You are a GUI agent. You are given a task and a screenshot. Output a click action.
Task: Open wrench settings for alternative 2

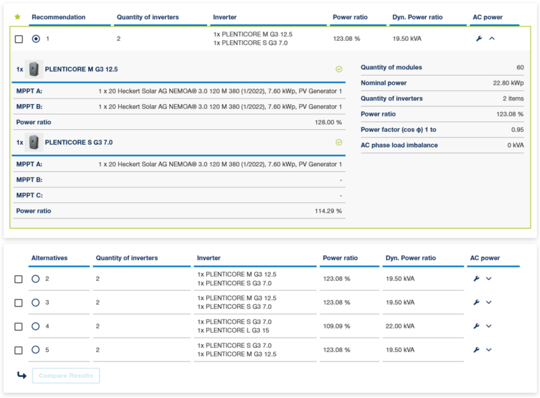[x=476, y=279]
